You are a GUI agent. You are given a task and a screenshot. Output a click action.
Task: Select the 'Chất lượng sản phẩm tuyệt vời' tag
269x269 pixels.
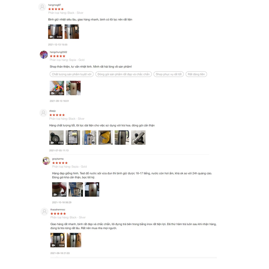pyautogui.click(x=71, y=74)
